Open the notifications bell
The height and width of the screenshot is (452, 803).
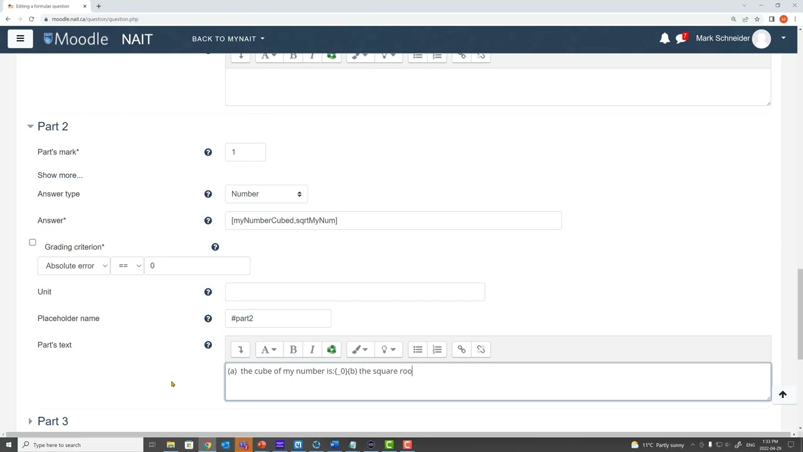click(664, 38)
